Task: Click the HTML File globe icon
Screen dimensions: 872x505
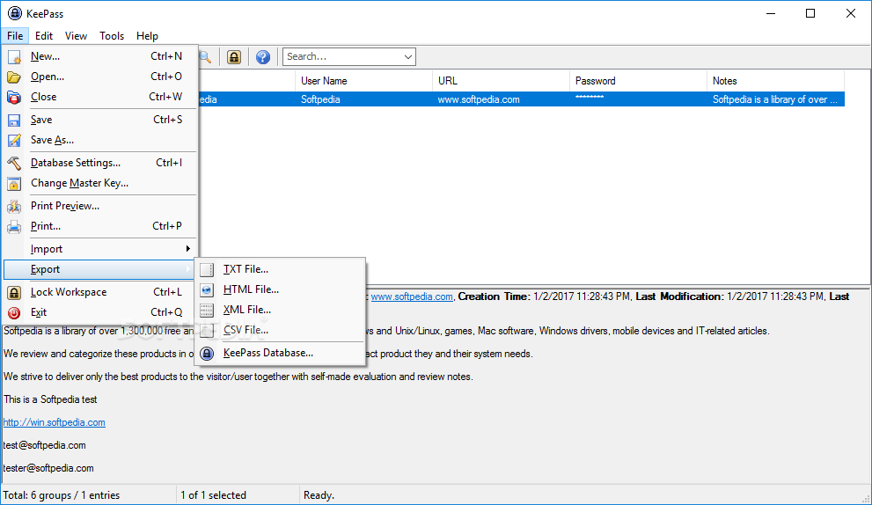Action: pyautogui.click(x=207, y=289)
